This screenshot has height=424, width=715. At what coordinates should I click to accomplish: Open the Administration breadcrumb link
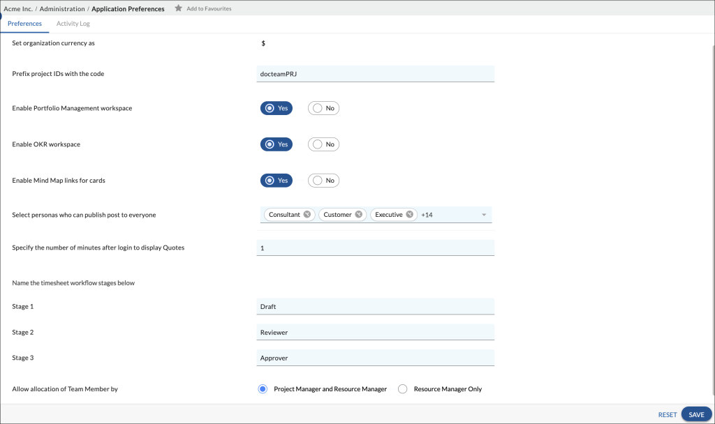click(x=61, y=8)
